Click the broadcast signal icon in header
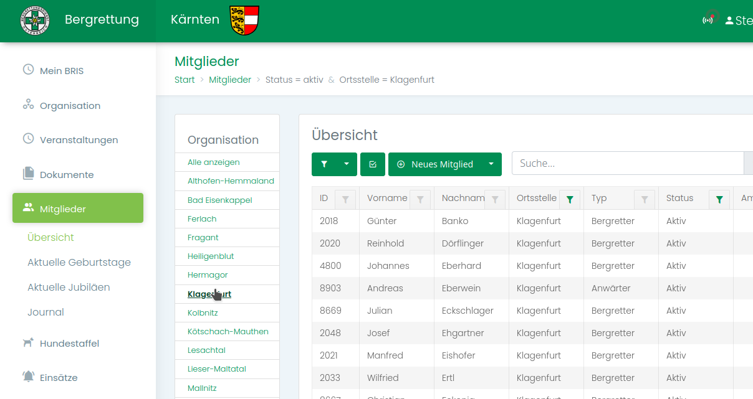753x399 pixels. tap(708, 20)
